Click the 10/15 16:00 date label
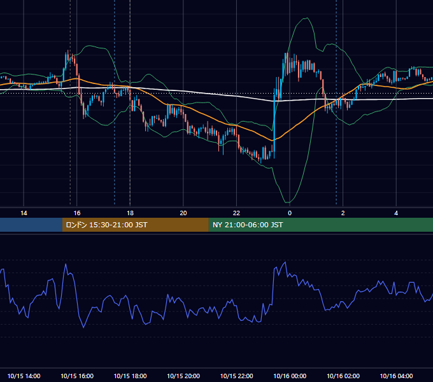The width and height of the screenshot is (433, 382). click(x=77, y=376)
